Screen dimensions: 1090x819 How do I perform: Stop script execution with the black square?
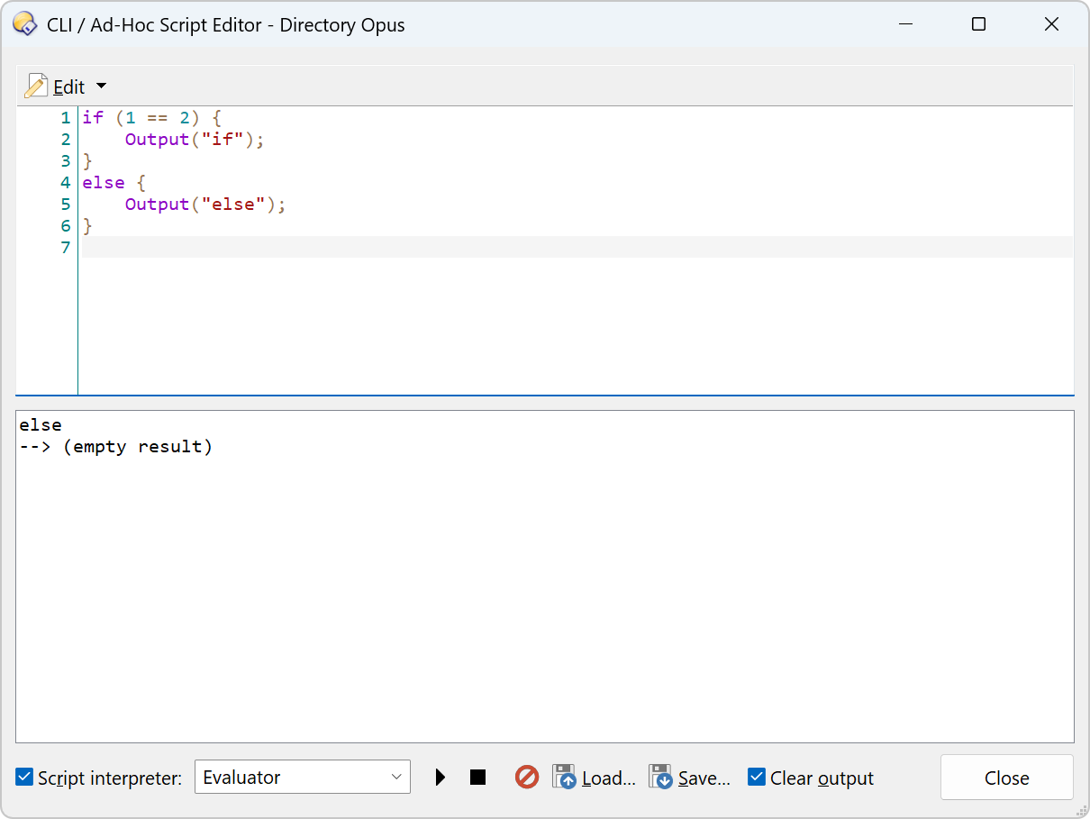pos(477,778)
